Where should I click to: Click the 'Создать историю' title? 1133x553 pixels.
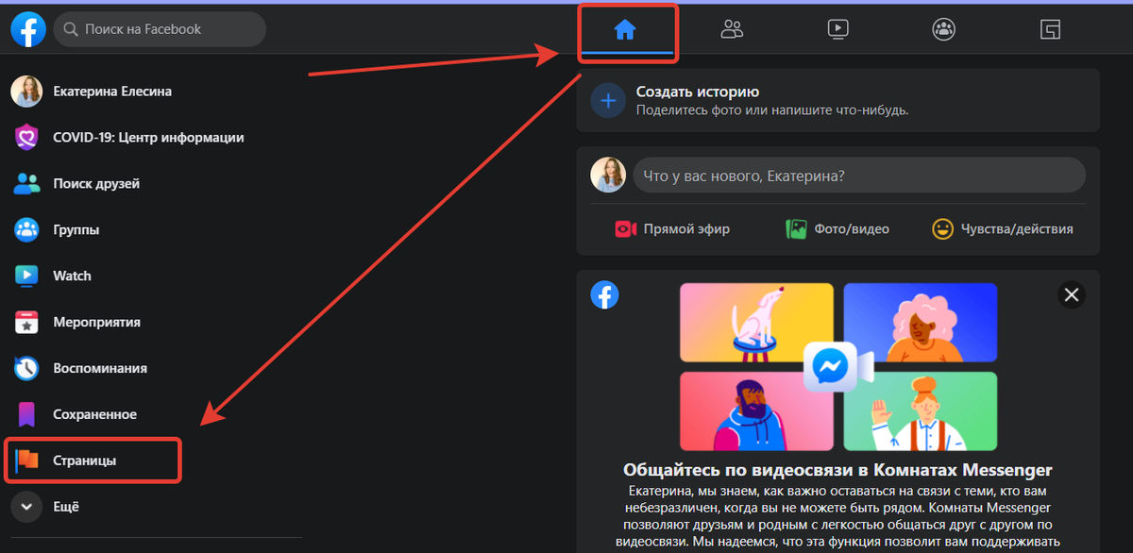(698, 92)
